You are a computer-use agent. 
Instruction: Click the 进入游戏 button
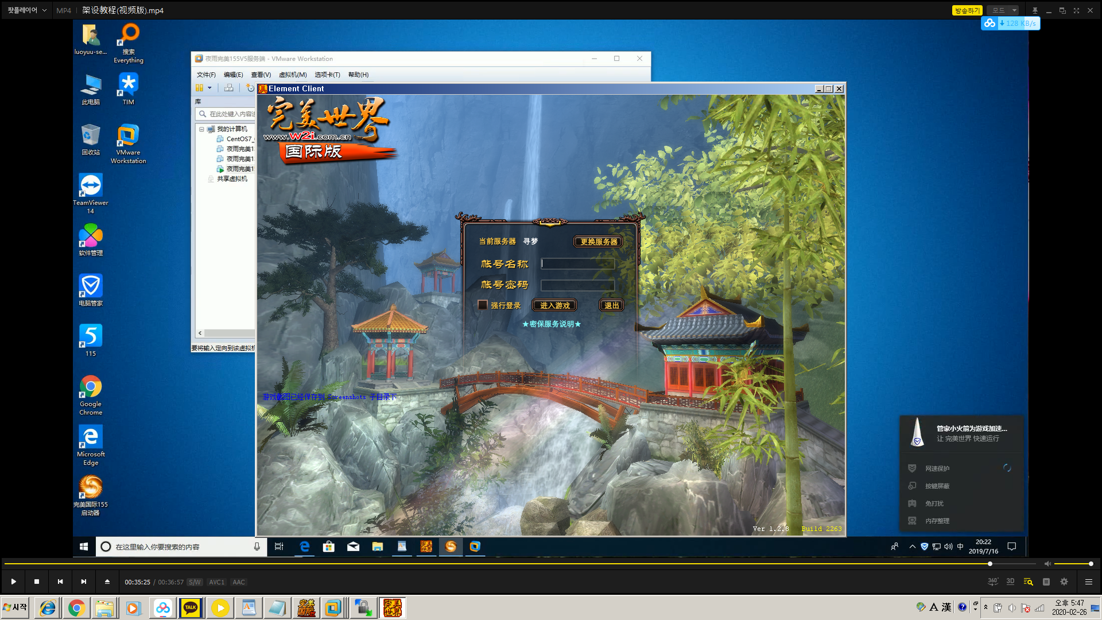[x=554, y=305]
